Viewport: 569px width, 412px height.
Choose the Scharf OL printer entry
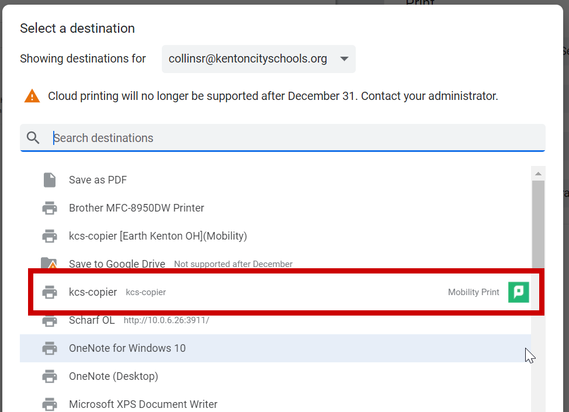coord(275,320)
